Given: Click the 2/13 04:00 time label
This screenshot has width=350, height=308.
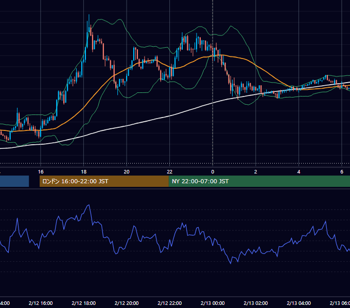Looking at the screenshot, I should (x=299, y=303).
